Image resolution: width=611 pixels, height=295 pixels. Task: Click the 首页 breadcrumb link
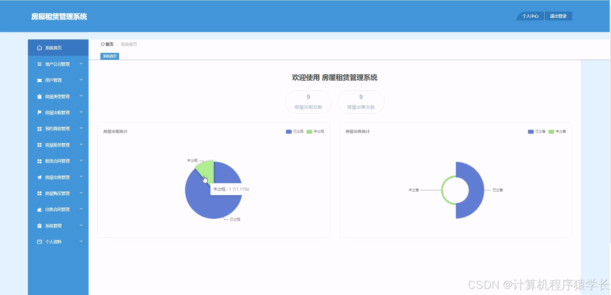tap(109, 44)
